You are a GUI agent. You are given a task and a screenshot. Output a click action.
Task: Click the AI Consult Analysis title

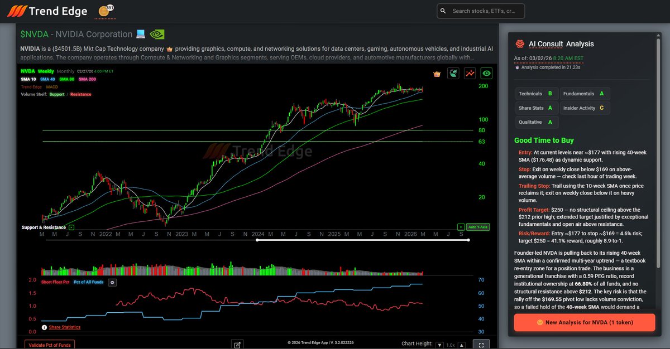(x=561, y=44)
